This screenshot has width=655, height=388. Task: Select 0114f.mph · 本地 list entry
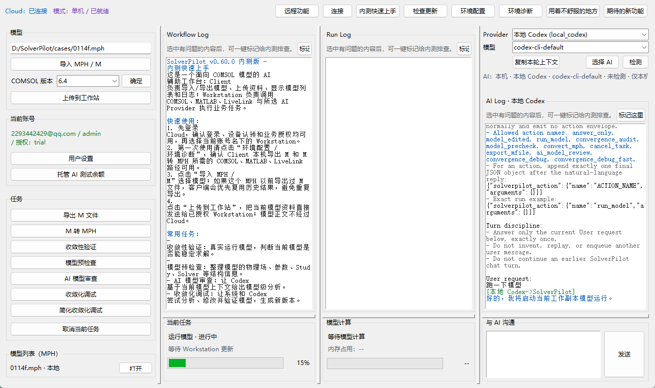pos(35,368)
